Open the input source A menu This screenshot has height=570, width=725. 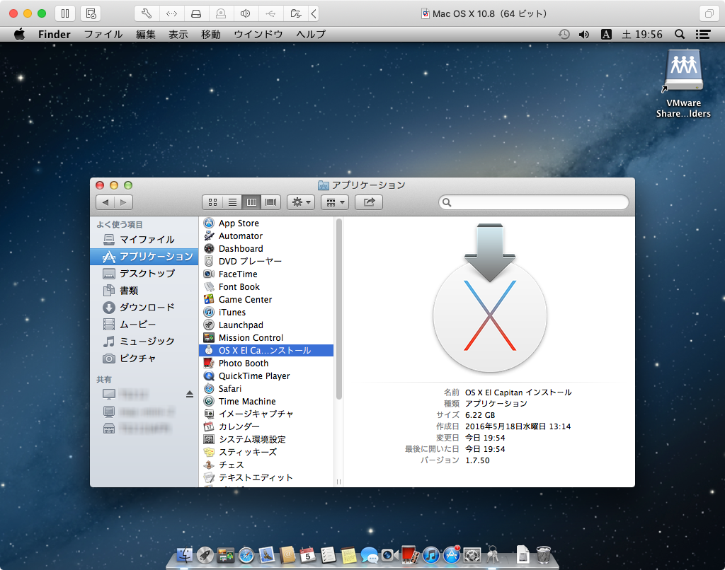[606, 34]
